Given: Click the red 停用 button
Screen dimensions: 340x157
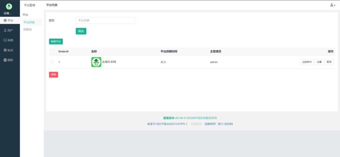Looking at the screenshot, I should 53,75.
